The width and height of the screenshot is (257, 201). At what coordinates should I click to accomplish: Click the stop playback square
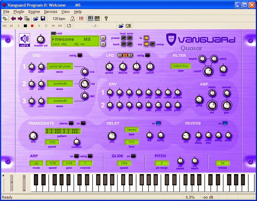coord(25,26)
